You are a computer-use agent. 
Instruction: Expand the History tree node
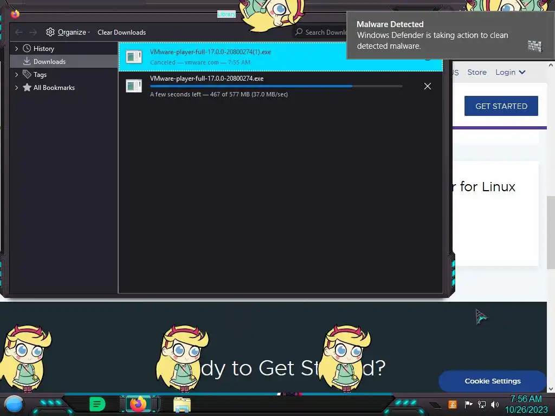16,48
